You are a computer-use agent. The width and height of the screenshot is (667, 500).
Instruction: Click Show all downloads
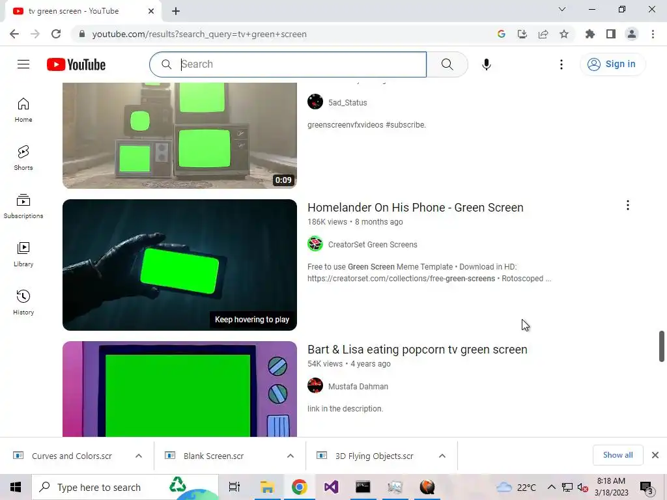tap(617, 455)
